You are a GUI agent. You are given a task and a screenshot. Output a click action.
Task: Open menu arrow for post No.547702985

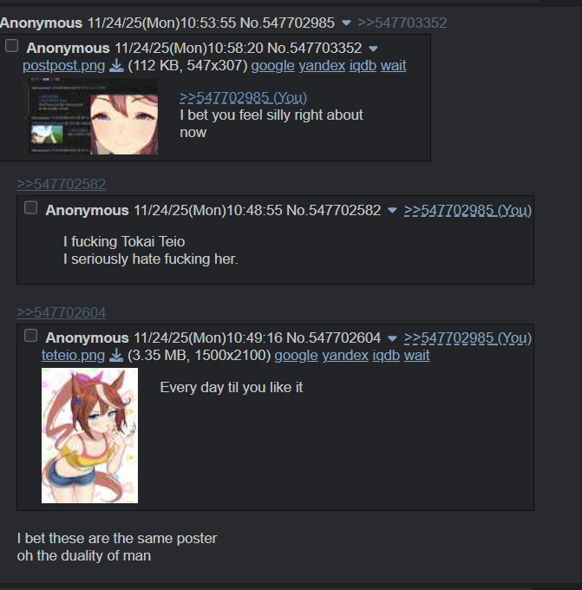(x=346, y=23)
